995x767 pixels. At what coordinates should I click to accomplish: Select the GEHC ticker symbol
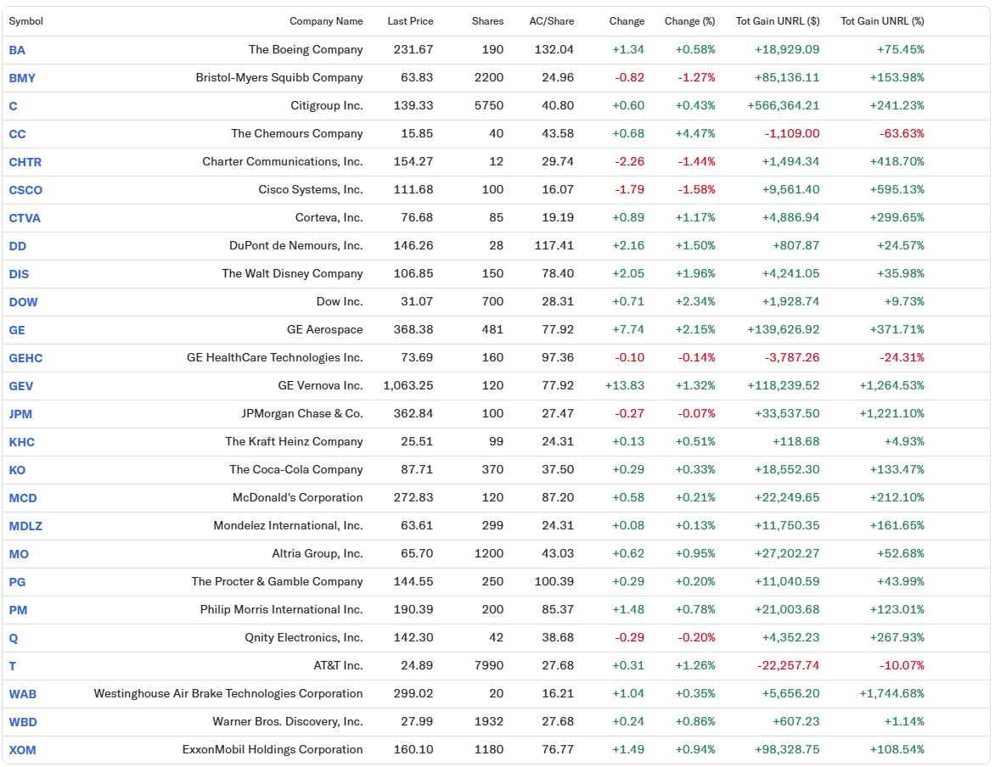coord(26,358)
